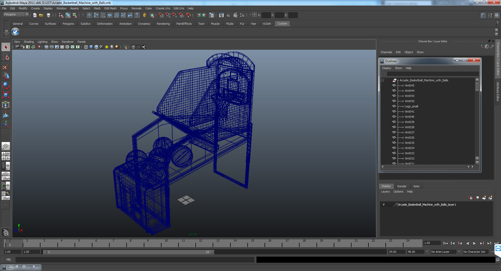Open Channels menu in Channel Box
501x271 pixels.
tap(386, 52)
